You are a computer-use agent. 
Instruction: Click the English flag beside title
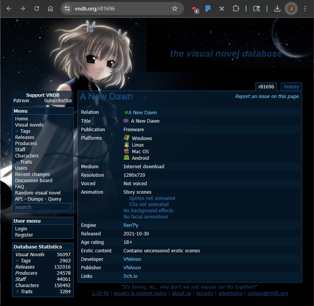coord(126,121)
